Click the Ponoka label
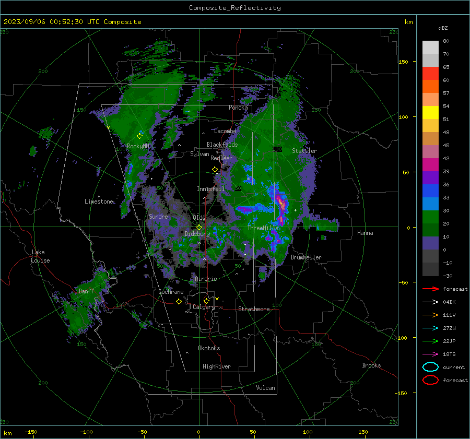The width and height of the screenshot is (470, 439). pos(238,108)
